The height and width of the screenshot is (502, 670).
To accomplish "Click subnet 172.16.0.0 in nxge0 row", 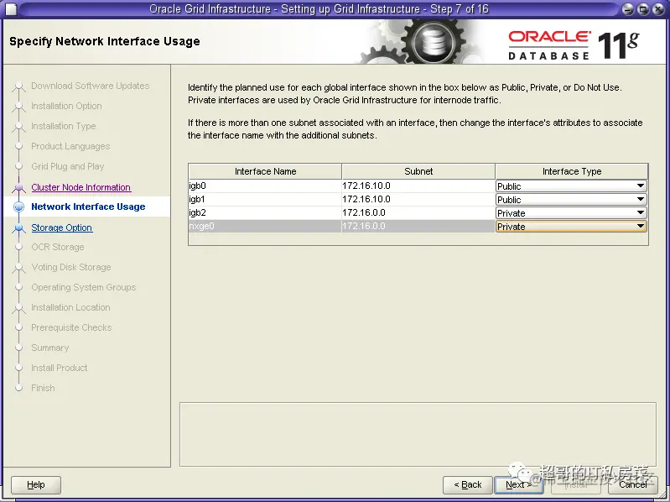I will click(x=418, y=226).
